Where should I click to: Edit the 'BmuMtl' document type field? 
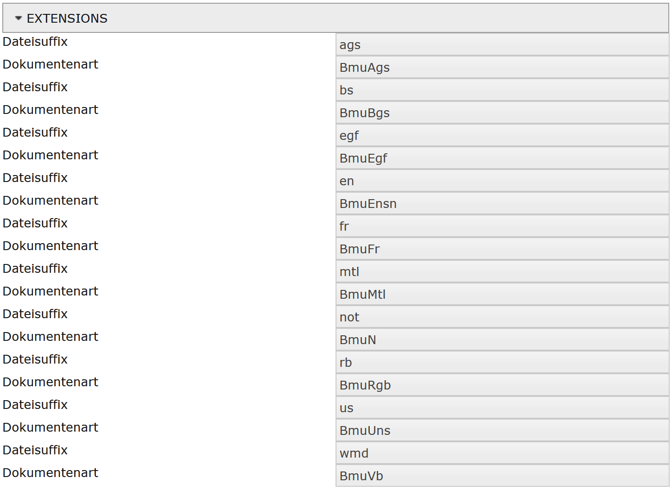point(502,295)
